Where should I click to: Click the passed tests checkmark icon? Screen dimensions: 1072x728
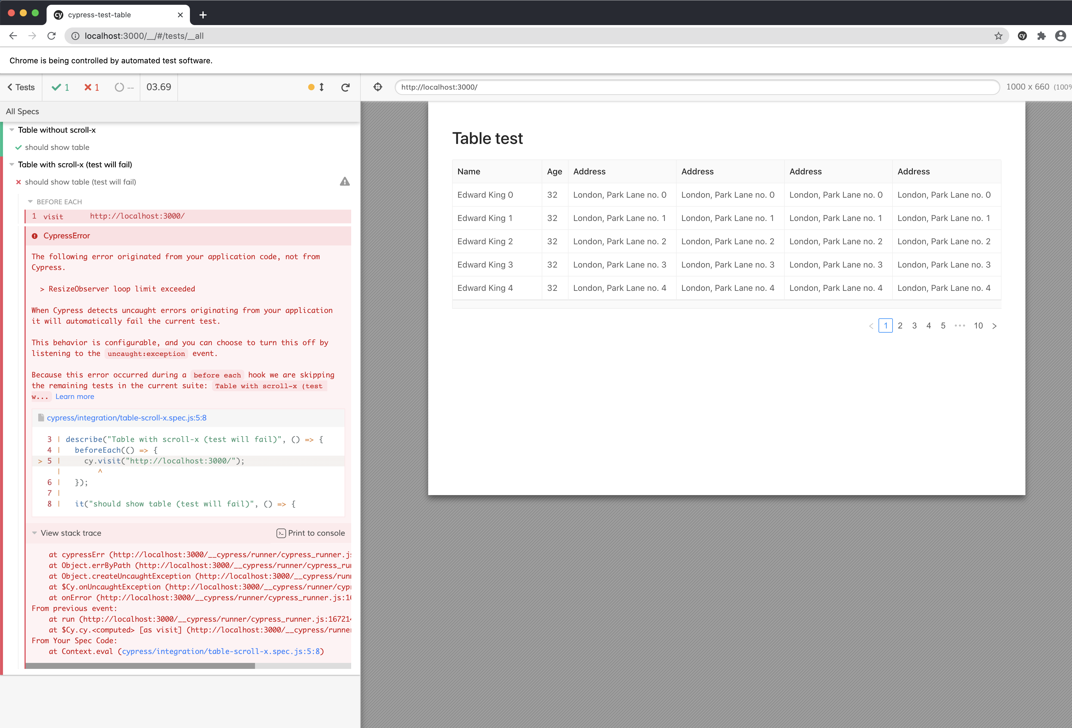(x=57, y=87)
